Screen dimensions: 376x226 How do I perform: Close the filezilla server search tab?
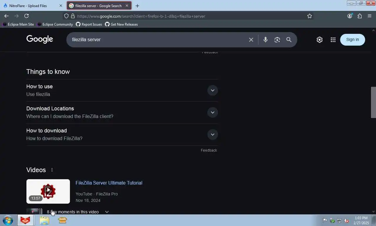click(127, 6)
